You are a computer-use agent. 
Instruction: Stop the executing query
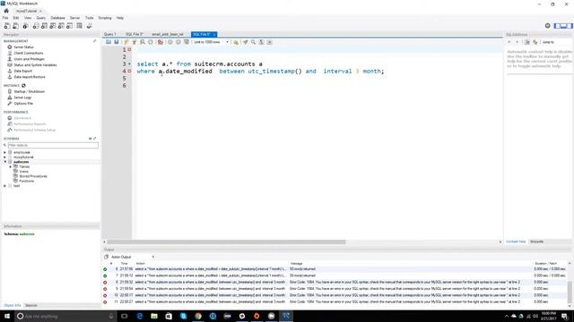151,42
